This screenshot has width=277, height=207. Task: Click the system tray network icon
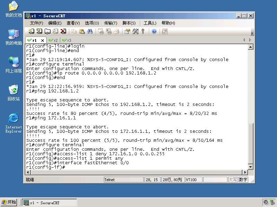point(272,203)
